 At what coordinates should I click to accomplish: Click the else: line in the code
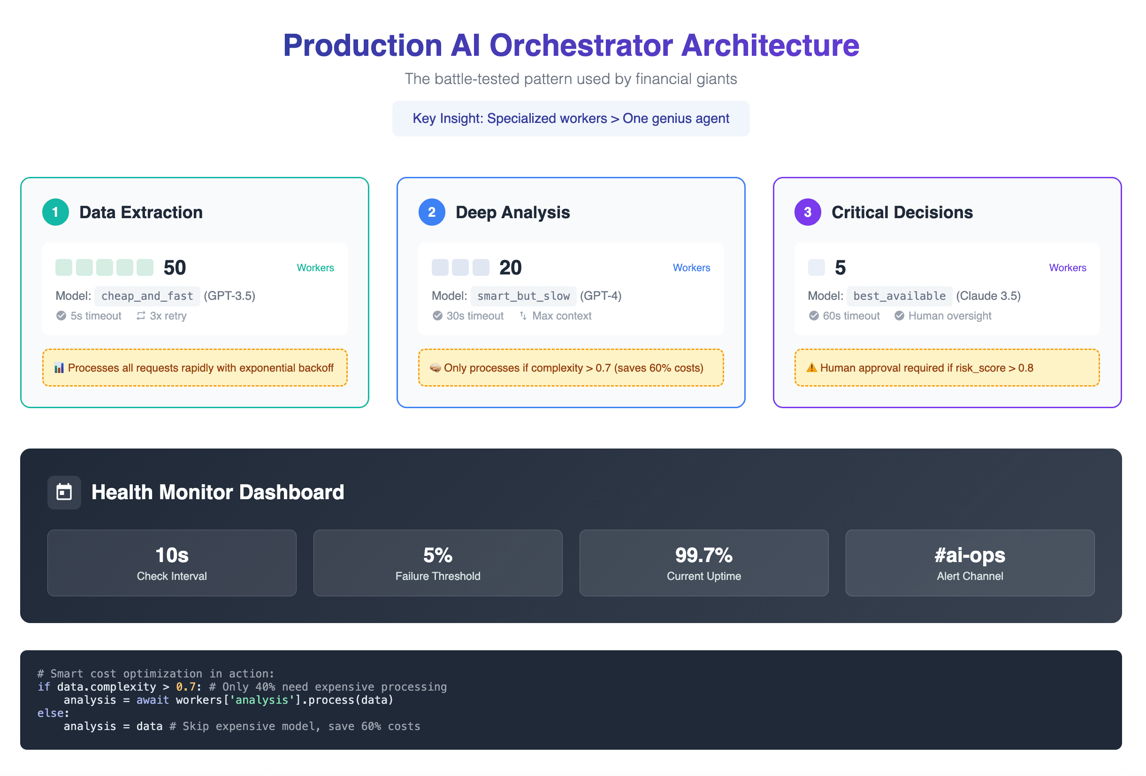pos(53,714)
